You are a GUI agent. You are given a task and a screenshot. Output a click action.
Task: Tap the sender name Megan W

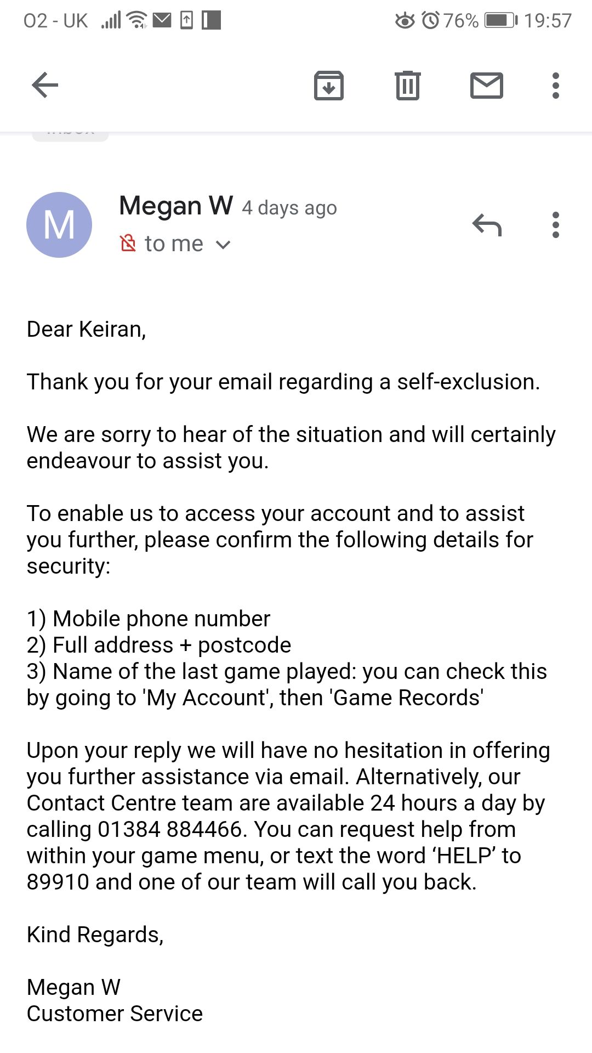point(176,206)
